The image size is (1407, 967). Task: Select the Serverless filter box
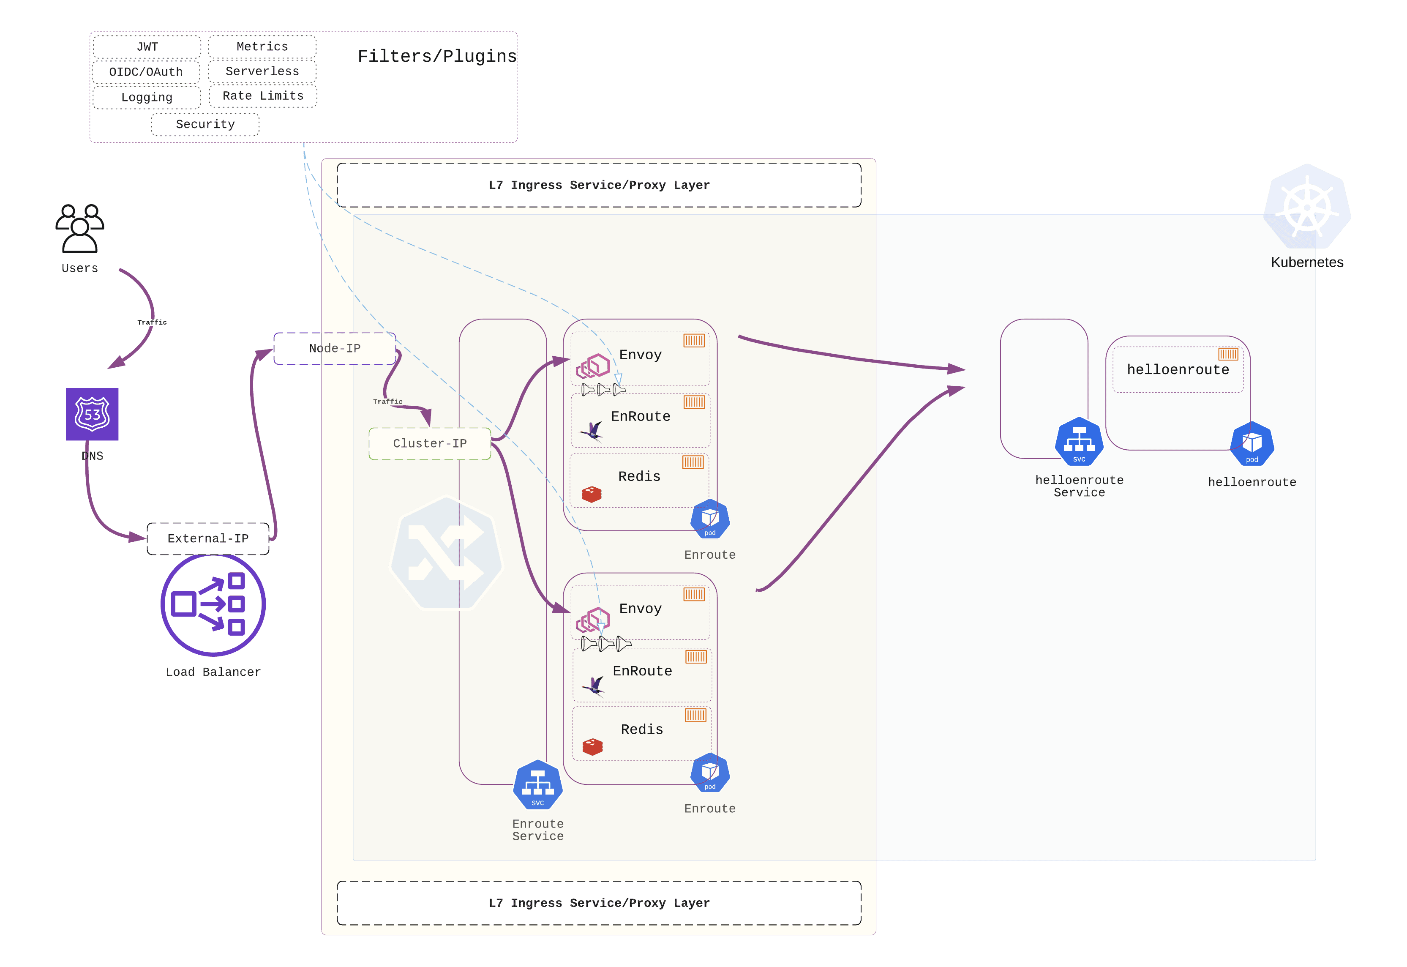point(262,71)
